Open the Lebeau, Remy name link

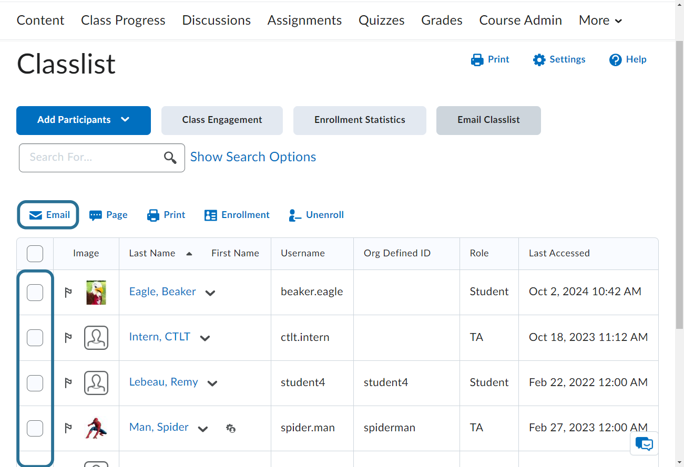(x=164, y=382)
